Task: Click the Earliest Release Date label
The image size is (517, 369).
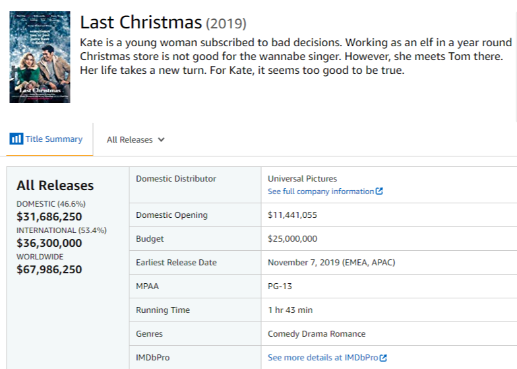Action: pyautogui.click(x=177, y=263)
